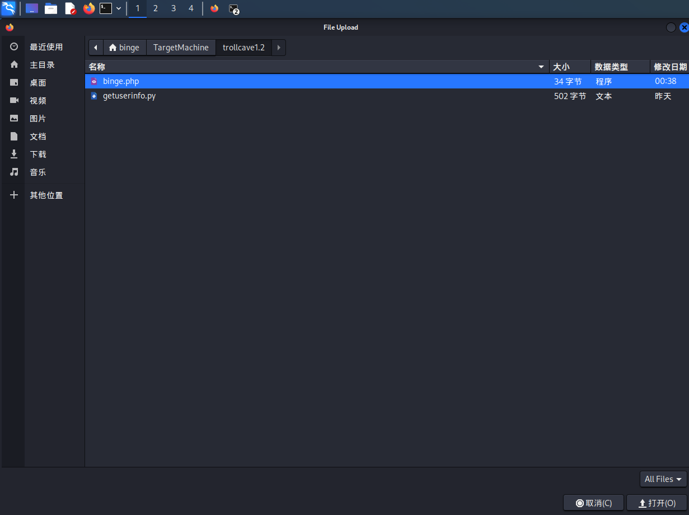Image resolution: width=689 pixels, height=515 pixels.
Task: Open the All Files filter dropdown
Action: pos(663,479)
